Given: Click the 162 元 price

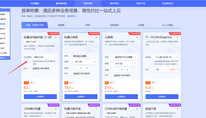Looking at the screenshot, I should point(69,88).
